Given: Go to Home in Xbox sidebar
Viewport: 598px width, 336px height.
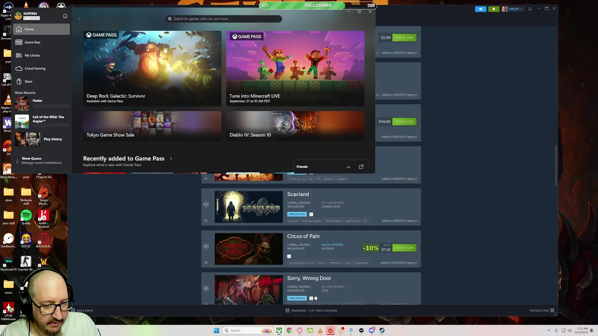Looking at the screenshot, I should click(x=42, y=29).
